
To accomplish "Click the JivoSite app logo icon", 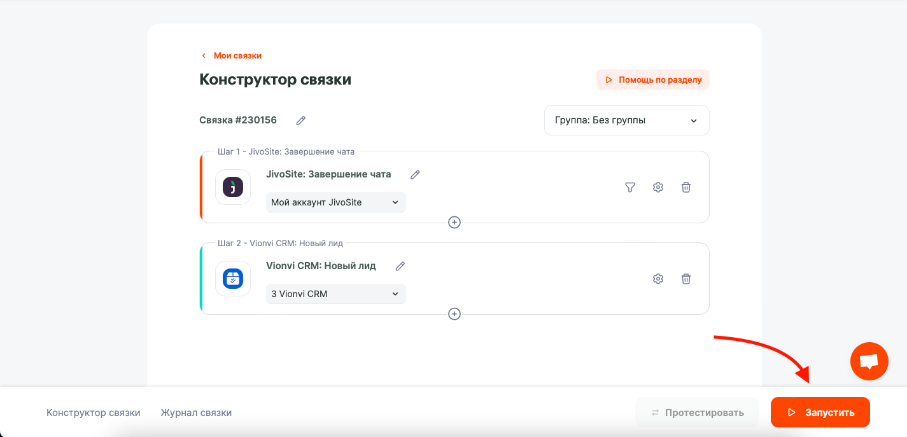I will (233, 187).
